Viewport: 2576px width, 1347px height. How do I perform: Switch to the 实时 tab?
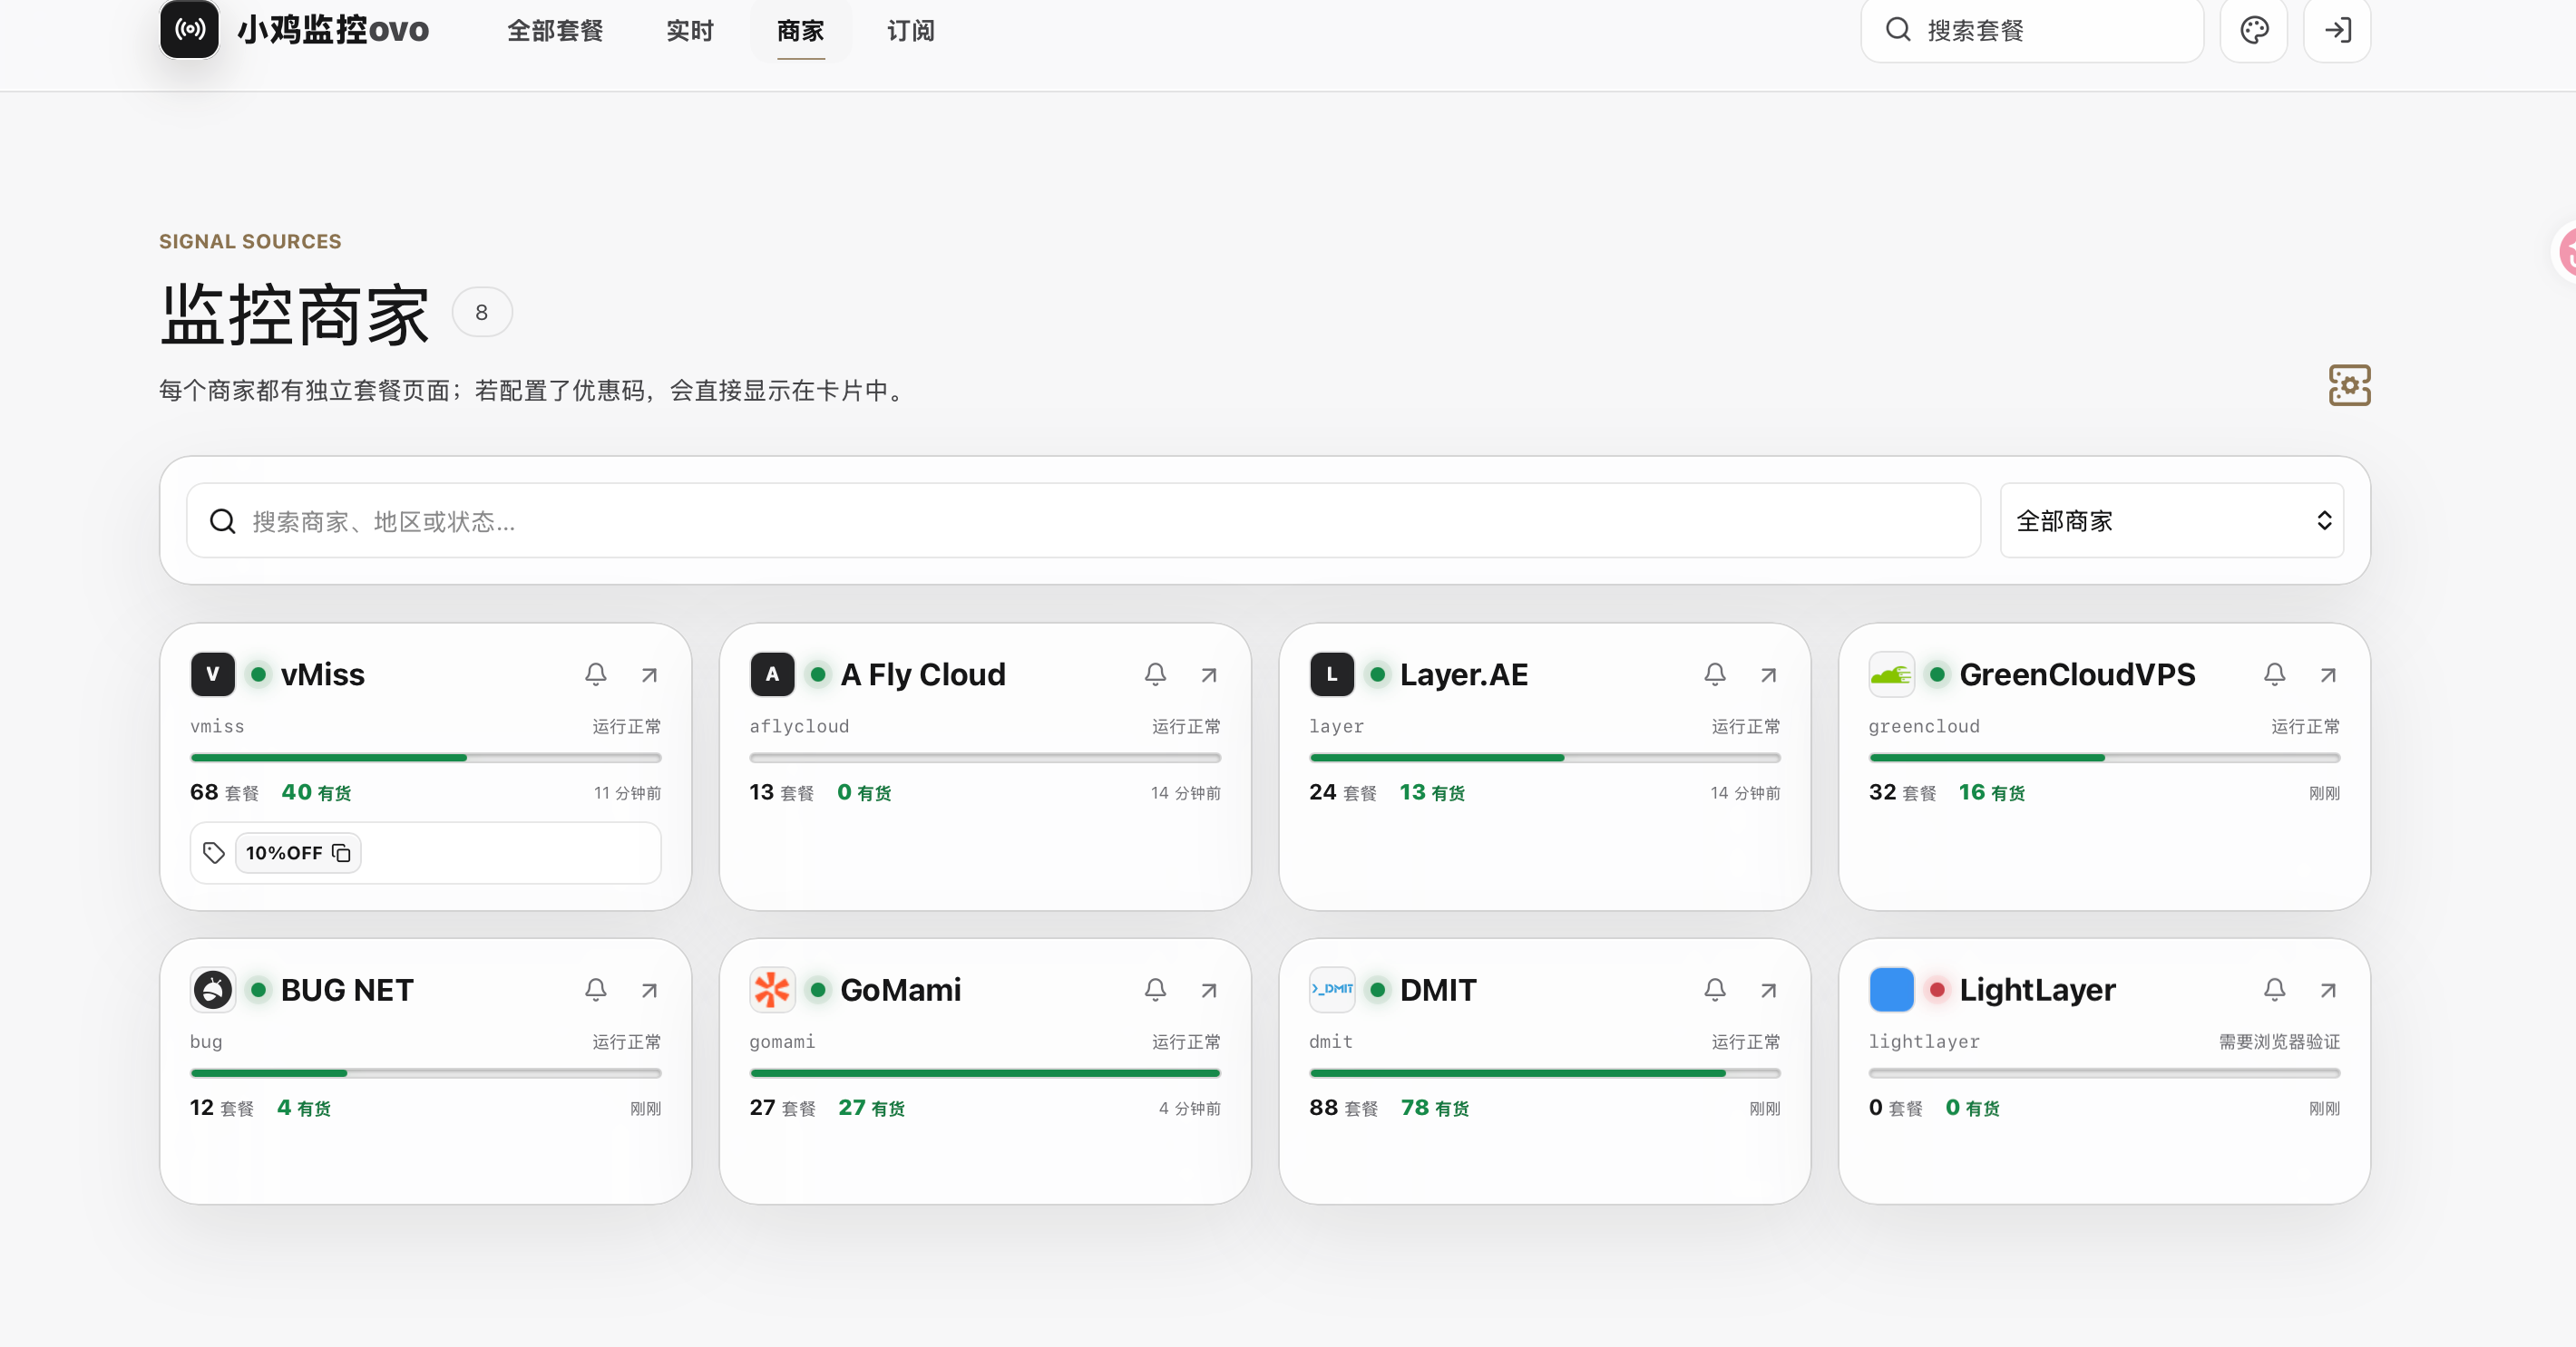pyautogui.click(x=690, y=31)
